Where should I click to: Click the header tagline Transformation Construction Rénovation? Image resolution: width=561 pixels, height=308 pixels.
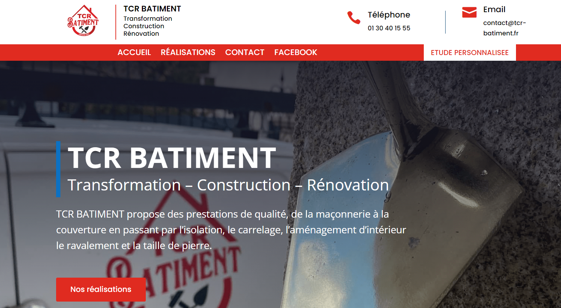pyautogui.click(x=148, y=26)
